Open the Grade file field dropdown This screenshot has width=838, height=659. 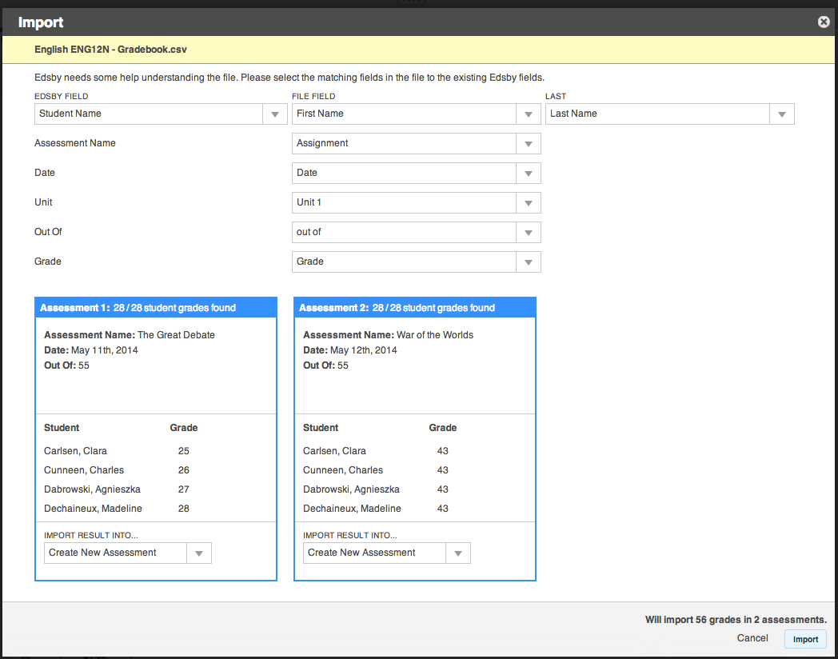[x=528, y=262]
